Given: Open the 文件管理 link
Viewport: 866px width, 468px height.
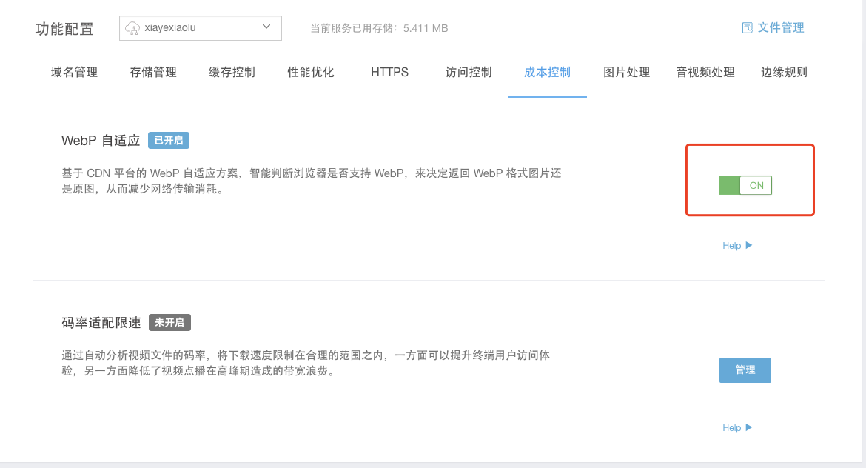Looking at the screenshot, I should pyautogui.click(x=780, y=27).
